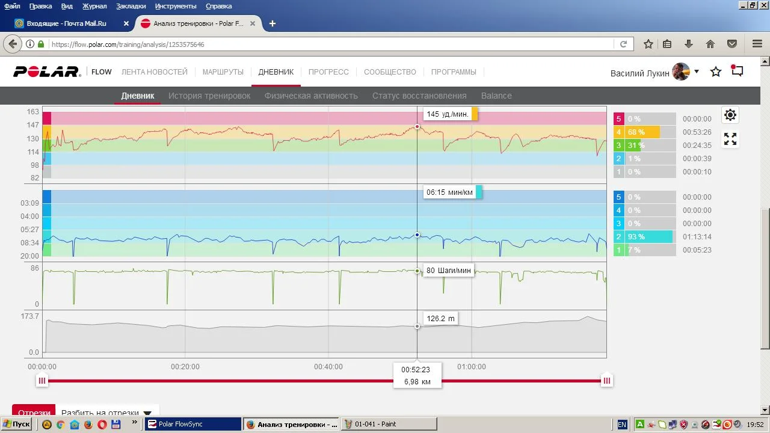Click the page vertical scrollbar
Viewport: 770px width, 433px height.
tap(765, 279)
